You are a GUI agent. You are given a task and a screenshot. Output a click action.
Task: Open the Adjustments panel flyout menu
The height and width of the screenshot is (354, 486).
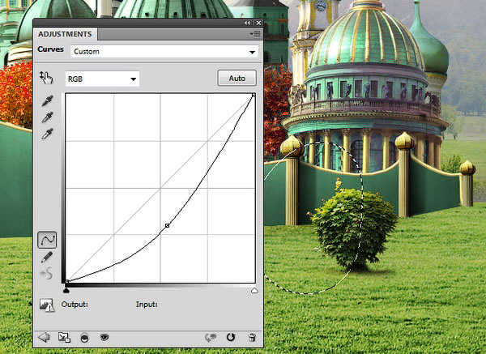point(256,34)
